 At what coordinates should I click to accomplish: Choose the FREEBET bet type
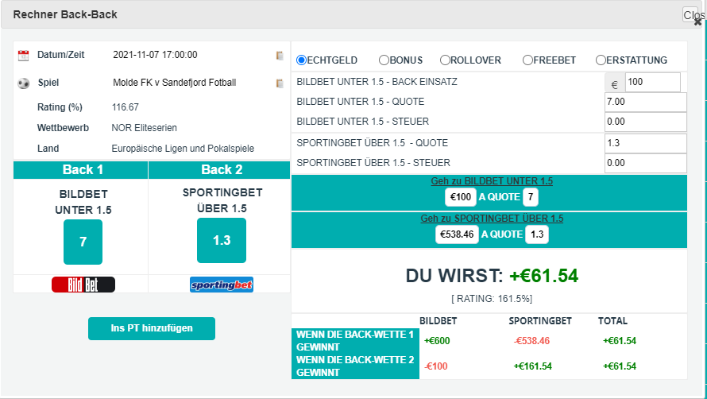527,60
